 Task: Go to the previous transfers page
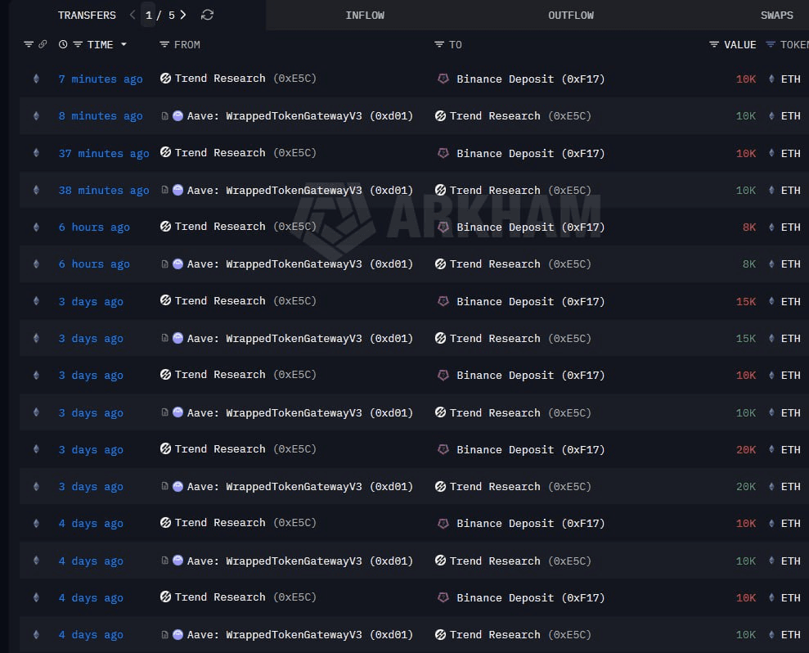(133, 15)
